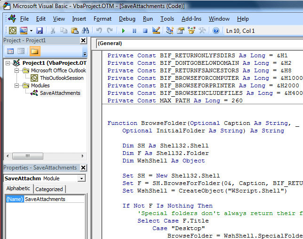
Task: Click the Redo arrow icon
Action: point(110,31)
